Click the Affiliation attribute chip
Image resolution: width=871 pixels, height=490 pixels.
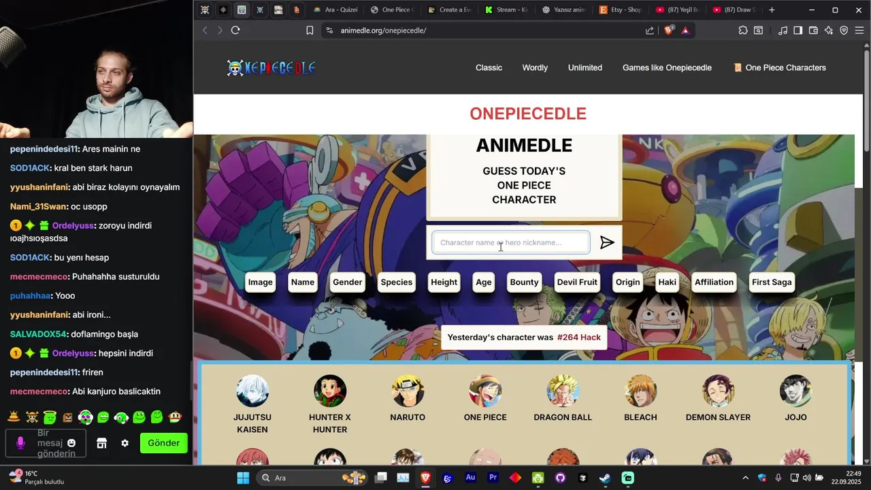pos(714,282)
